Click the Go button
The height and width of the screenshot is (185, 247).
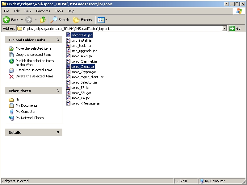pos(235,28)
